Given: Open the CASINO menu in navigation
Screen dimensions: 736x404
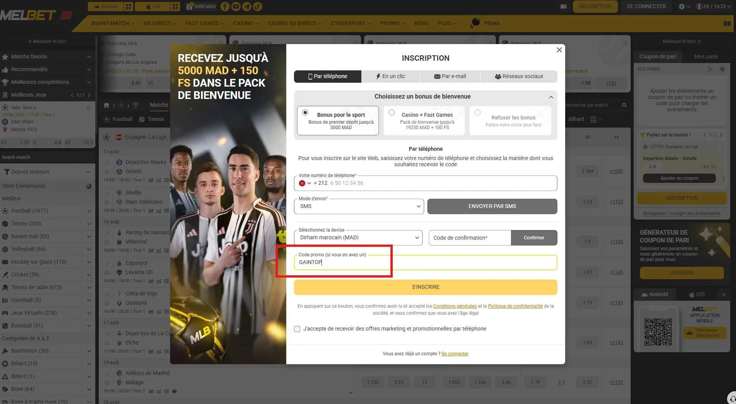Looking at the screenshot, I should [x=246, y=23].
